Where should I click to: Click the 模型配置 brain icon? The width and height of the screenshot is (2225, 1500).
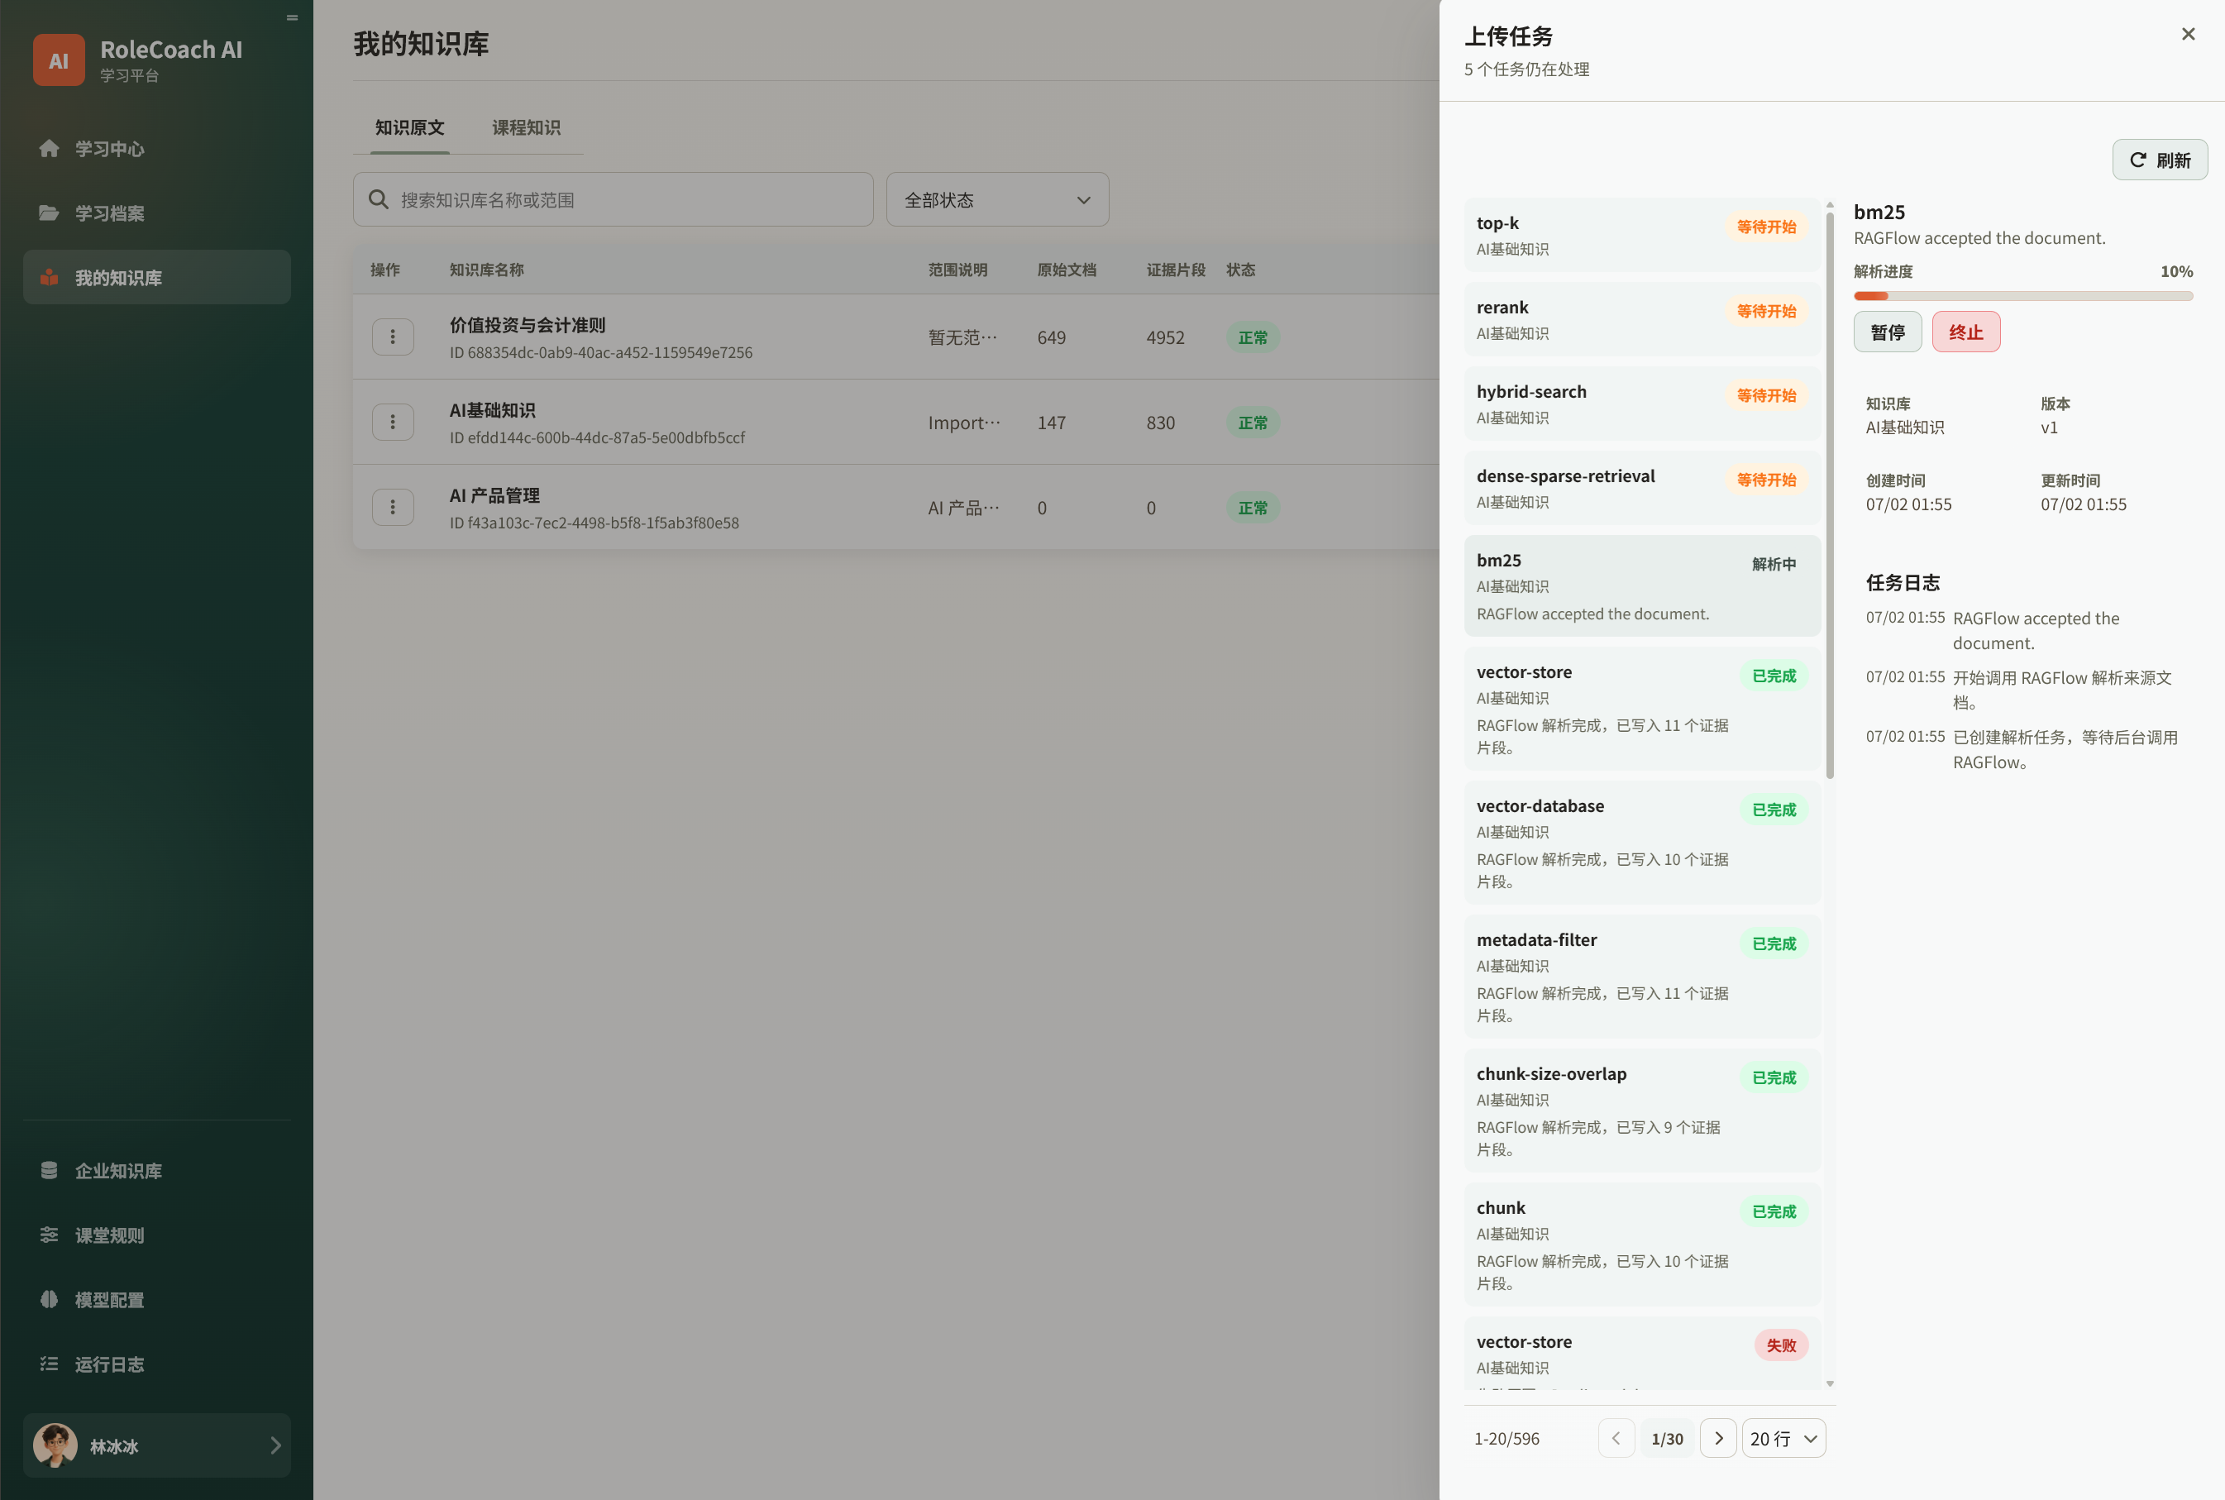tap(49, 1298)
